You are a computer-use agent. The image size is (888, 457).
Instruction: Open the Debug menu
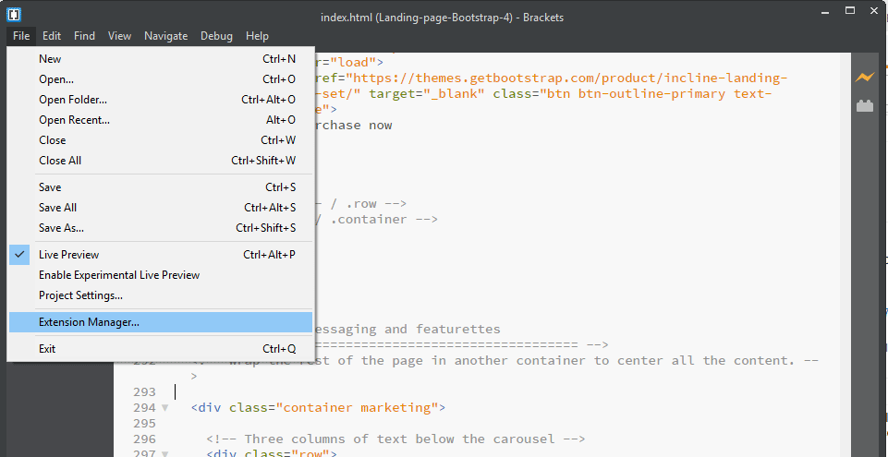(216, 36)
